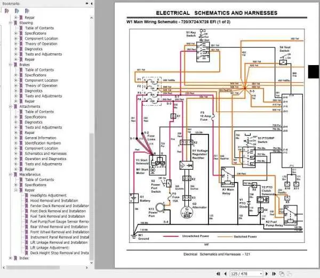Image resolution: width=320 pixels, height=278 pixels.
Task: Click the bookmark icon beside Schematics and Harnesses
Action: point(21,154)
